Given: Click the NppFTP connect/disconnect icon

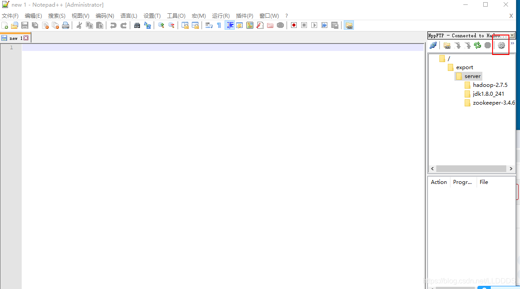Looking at the screenshot, I should 433,46.
